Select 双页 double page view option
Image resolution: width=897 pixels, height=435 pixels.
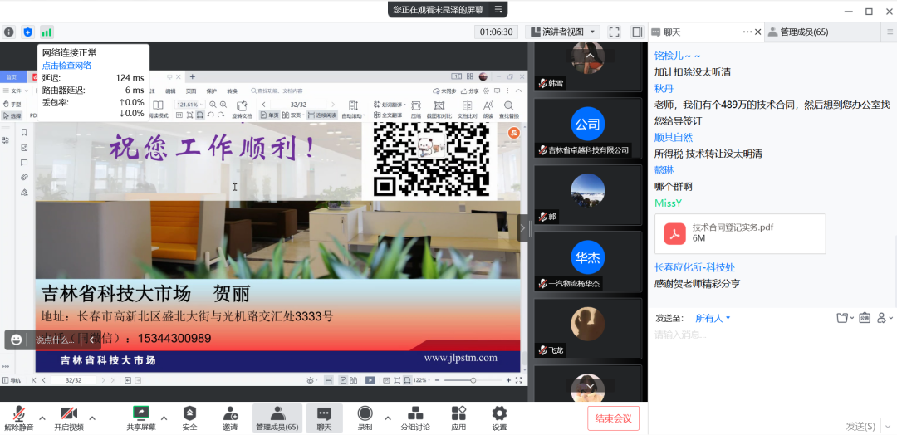coord(292,115)
